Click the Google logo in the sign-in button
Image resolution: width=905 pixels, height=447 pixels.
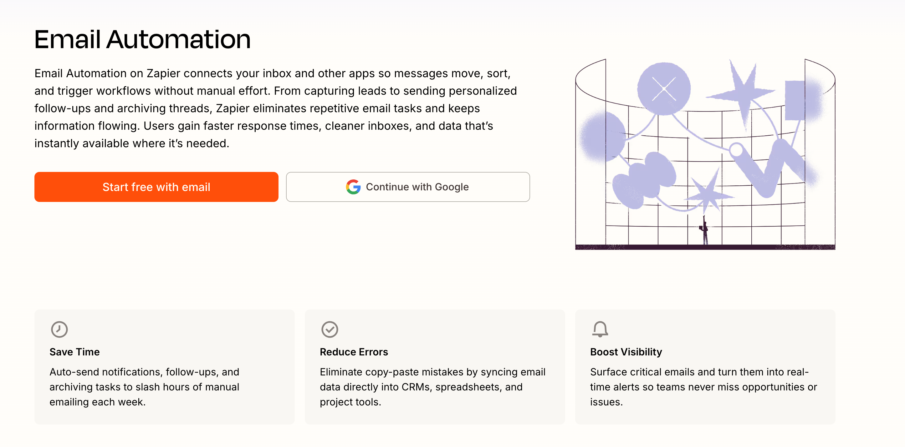353,187
